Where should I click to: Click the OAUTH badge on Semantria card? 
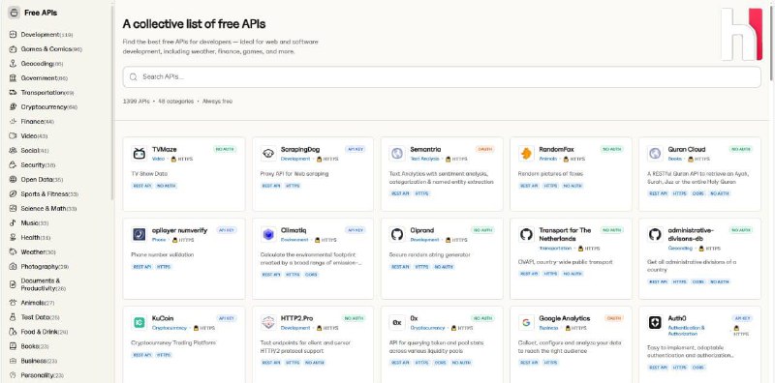[485, 149]
